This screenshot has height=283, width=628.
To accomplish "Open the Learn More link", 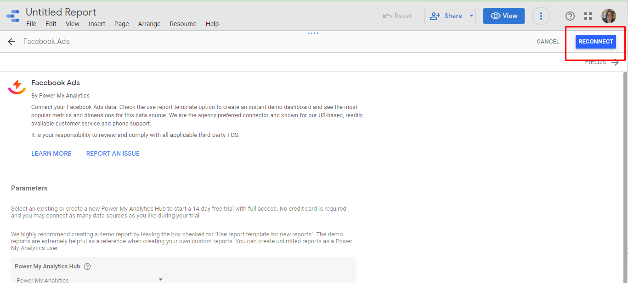I will coord(51,153).
